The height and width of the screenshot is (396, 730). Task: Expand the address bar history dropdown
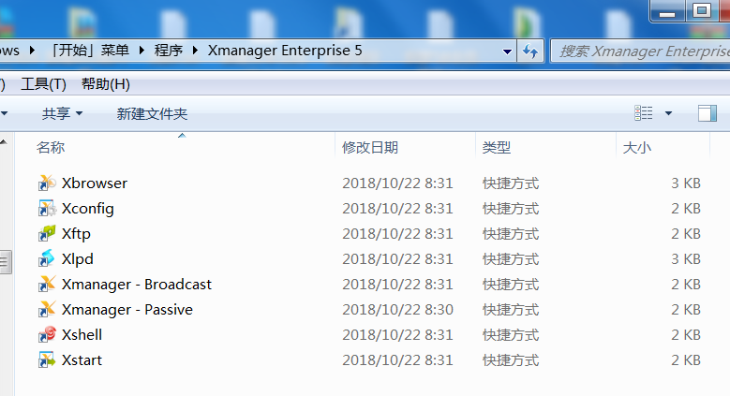[x=508, y=51]
